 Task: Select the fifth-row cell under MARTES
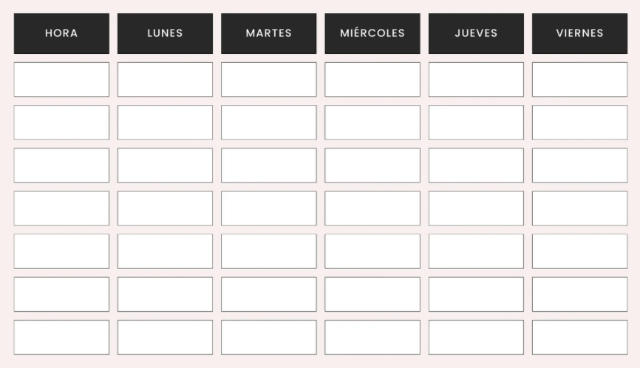(268, 251)
